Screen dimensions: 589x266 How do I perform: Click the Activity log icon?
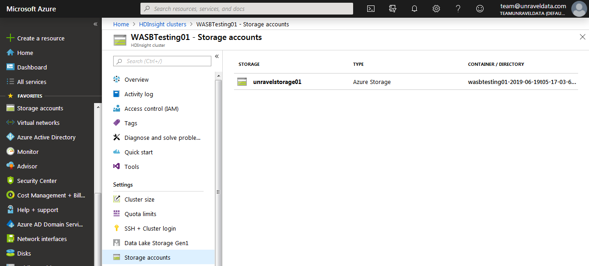[117, 94]
